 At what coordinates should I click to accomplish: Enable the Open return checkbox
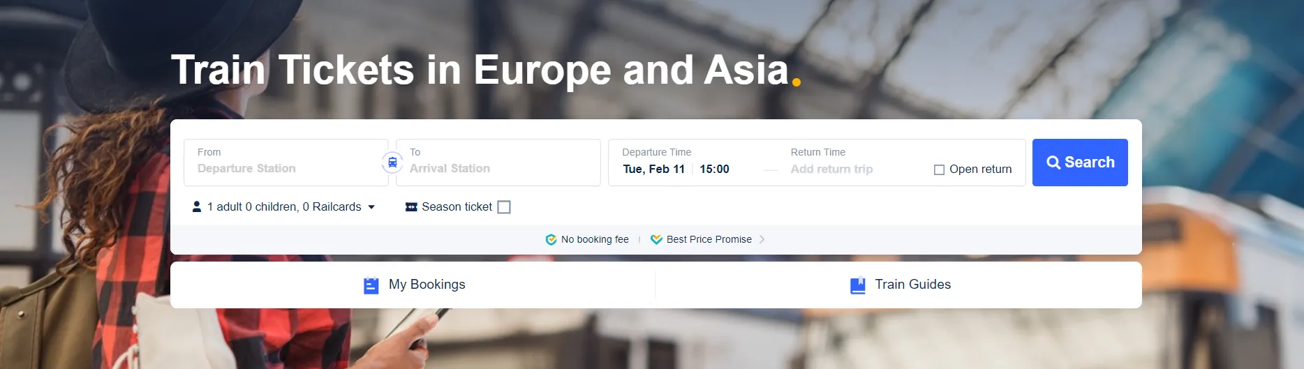pyautogui.click(x=939, y=170)
